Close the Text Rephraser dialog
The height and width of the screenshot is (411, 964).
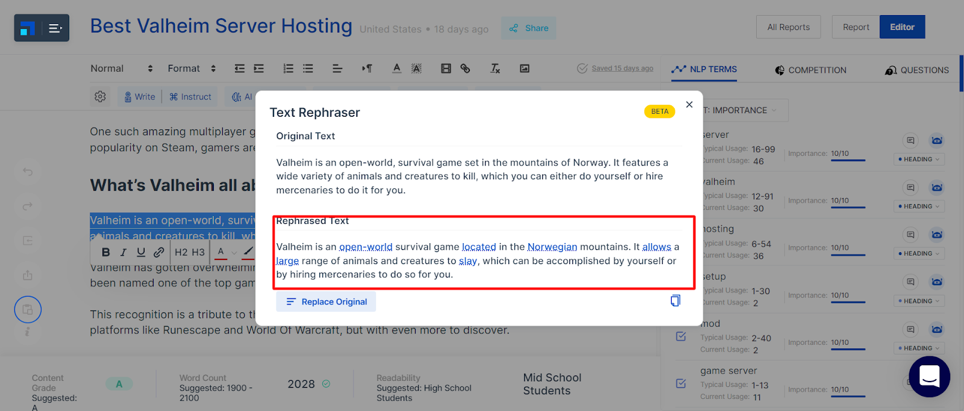click(689, 105)
